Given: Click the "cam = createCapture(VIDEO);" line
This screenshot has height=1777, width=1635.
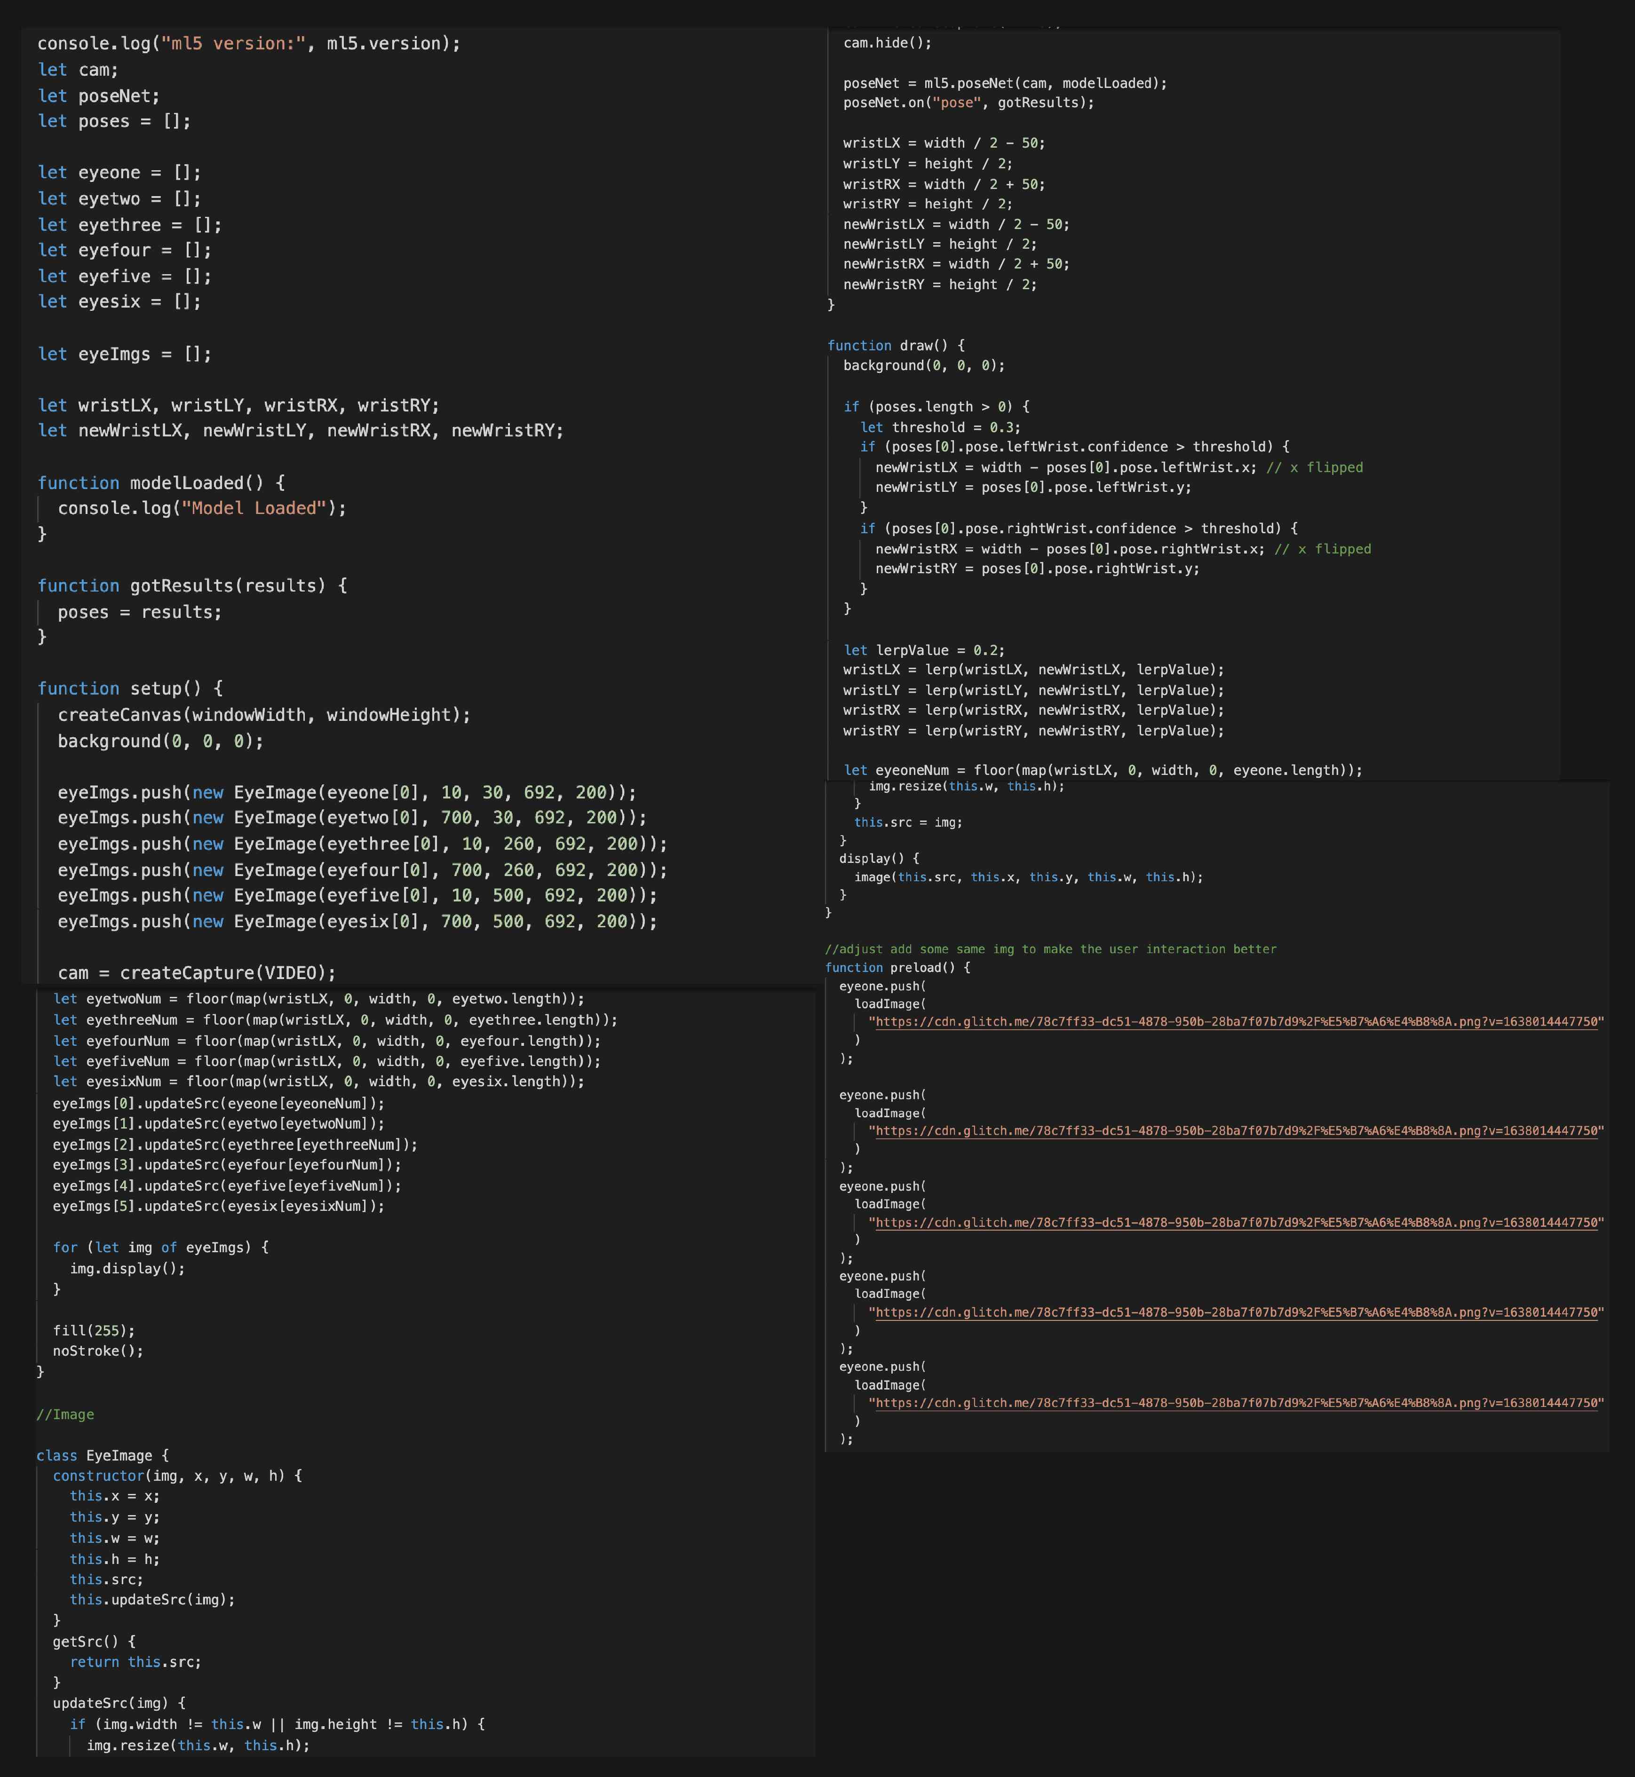Looking at the screenshot, I should [197, 973].
